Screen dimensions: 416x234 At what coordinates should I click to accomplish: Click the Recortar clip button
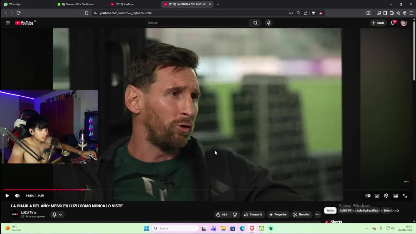(x=301, y=214)
